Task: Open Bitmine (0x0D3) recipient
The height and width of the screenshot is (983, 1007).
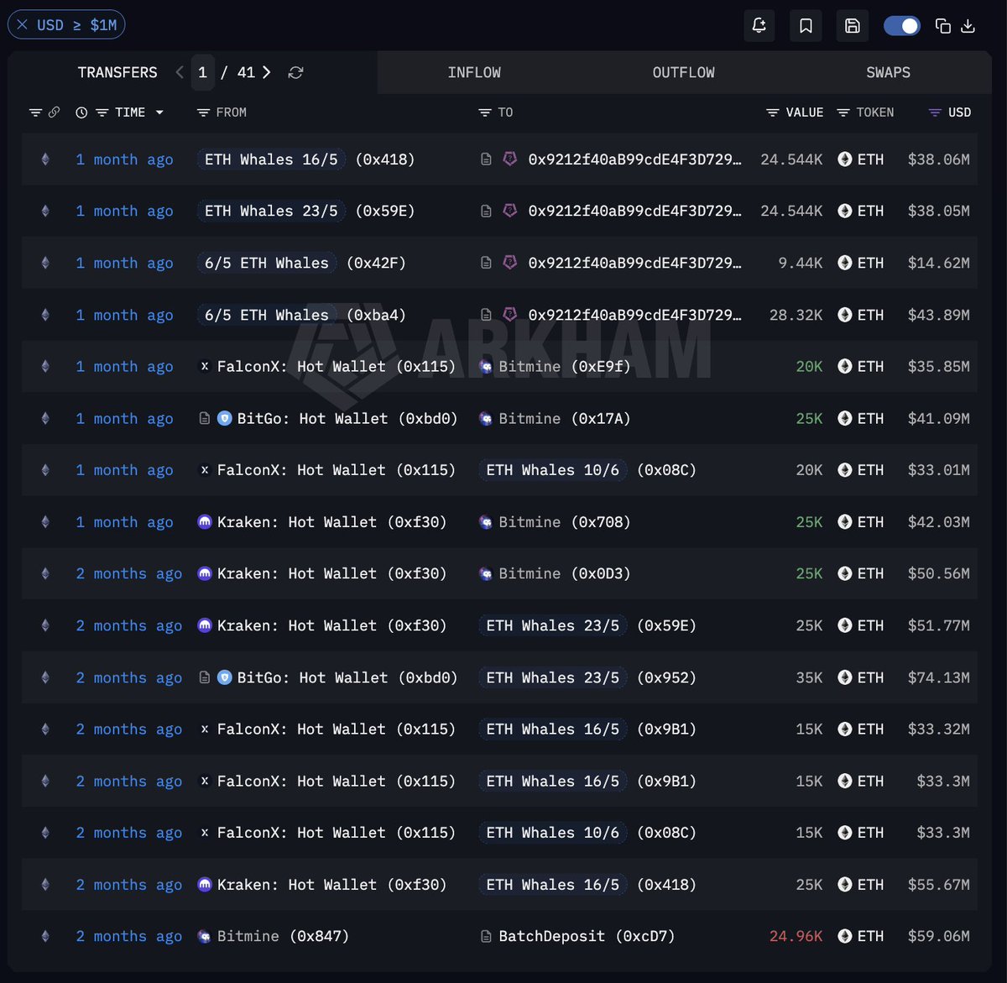Action: (564, 574)
